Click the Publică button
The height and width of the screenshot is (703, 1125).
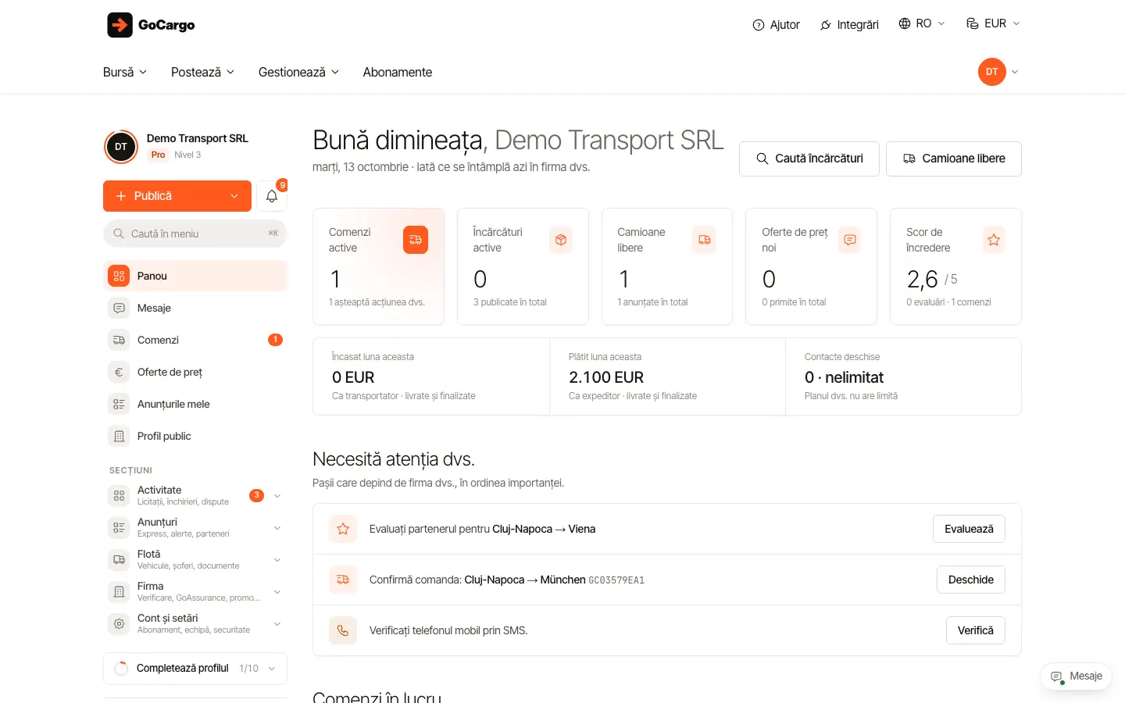tap(177, 196)
